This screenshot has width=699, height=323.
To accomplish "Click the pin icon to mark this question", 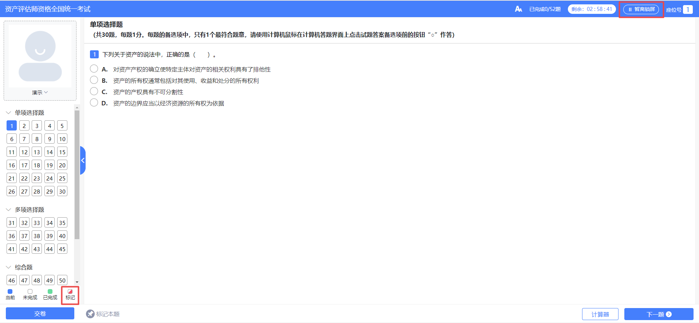I will pos(90,314).
